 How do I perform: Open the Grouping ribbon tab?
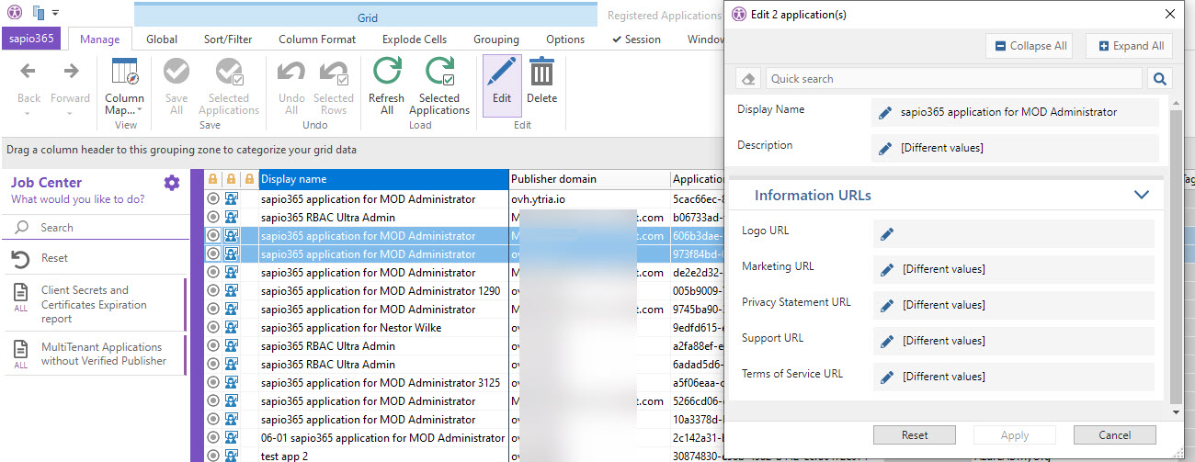(x=496, y=39)
